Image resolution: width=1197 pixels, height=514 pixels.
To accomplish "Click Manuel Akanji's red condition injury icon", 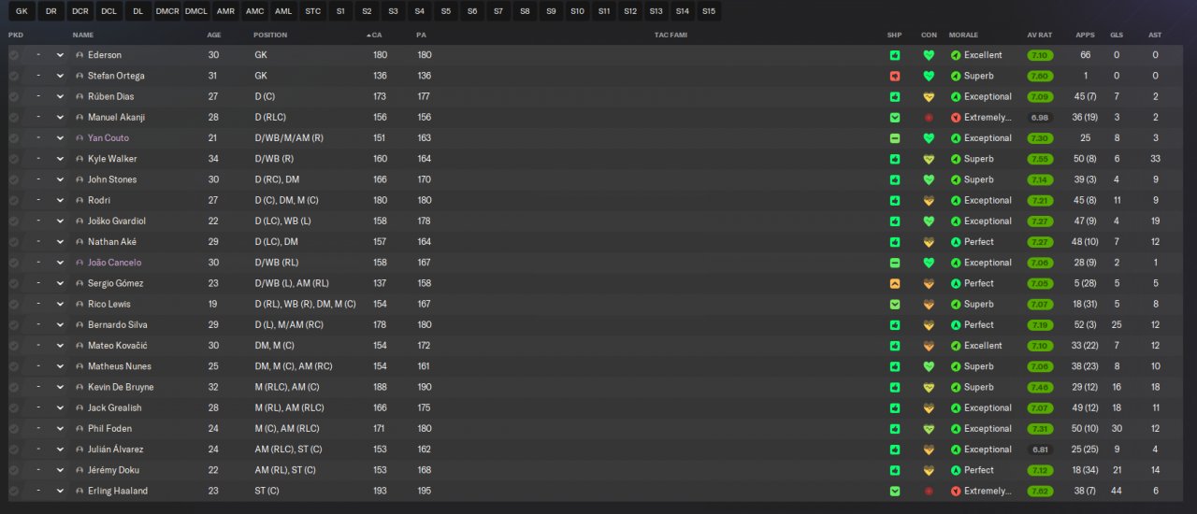I will pyautogui.click(x=929, y=118).
